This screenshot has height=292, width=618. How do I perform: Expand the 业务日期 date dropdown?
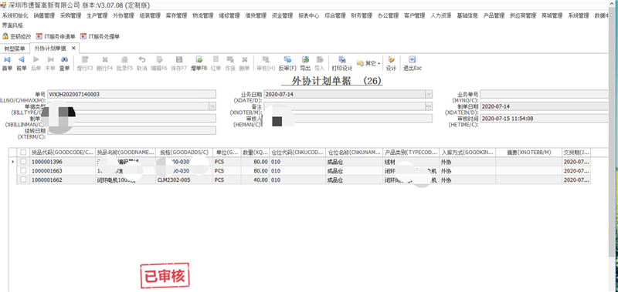click(429, 94)
